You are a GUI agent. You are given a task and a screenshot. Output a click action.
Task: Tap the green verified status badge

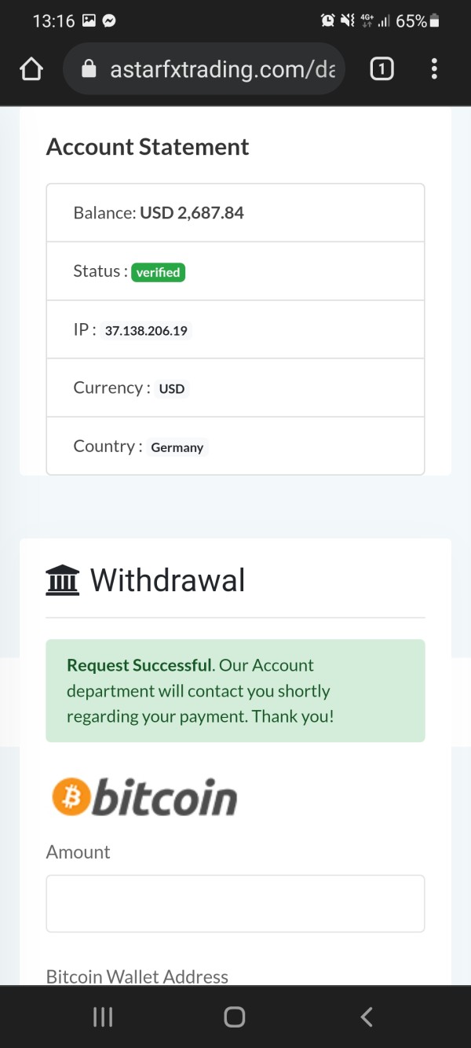(158, 273)
